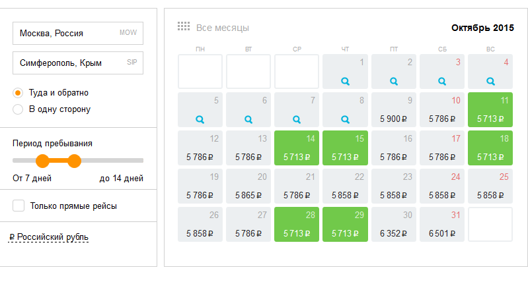The image size is (528, 282).
Task: Select the В одну сторону radio option
Action: pyautogui.click(x=19, y=109)
